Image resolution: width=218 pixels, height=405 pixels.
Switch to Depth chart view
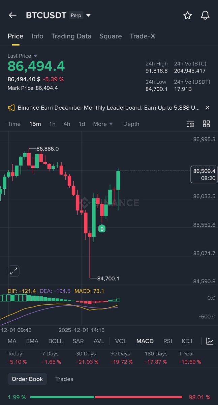tap(131, 124)
